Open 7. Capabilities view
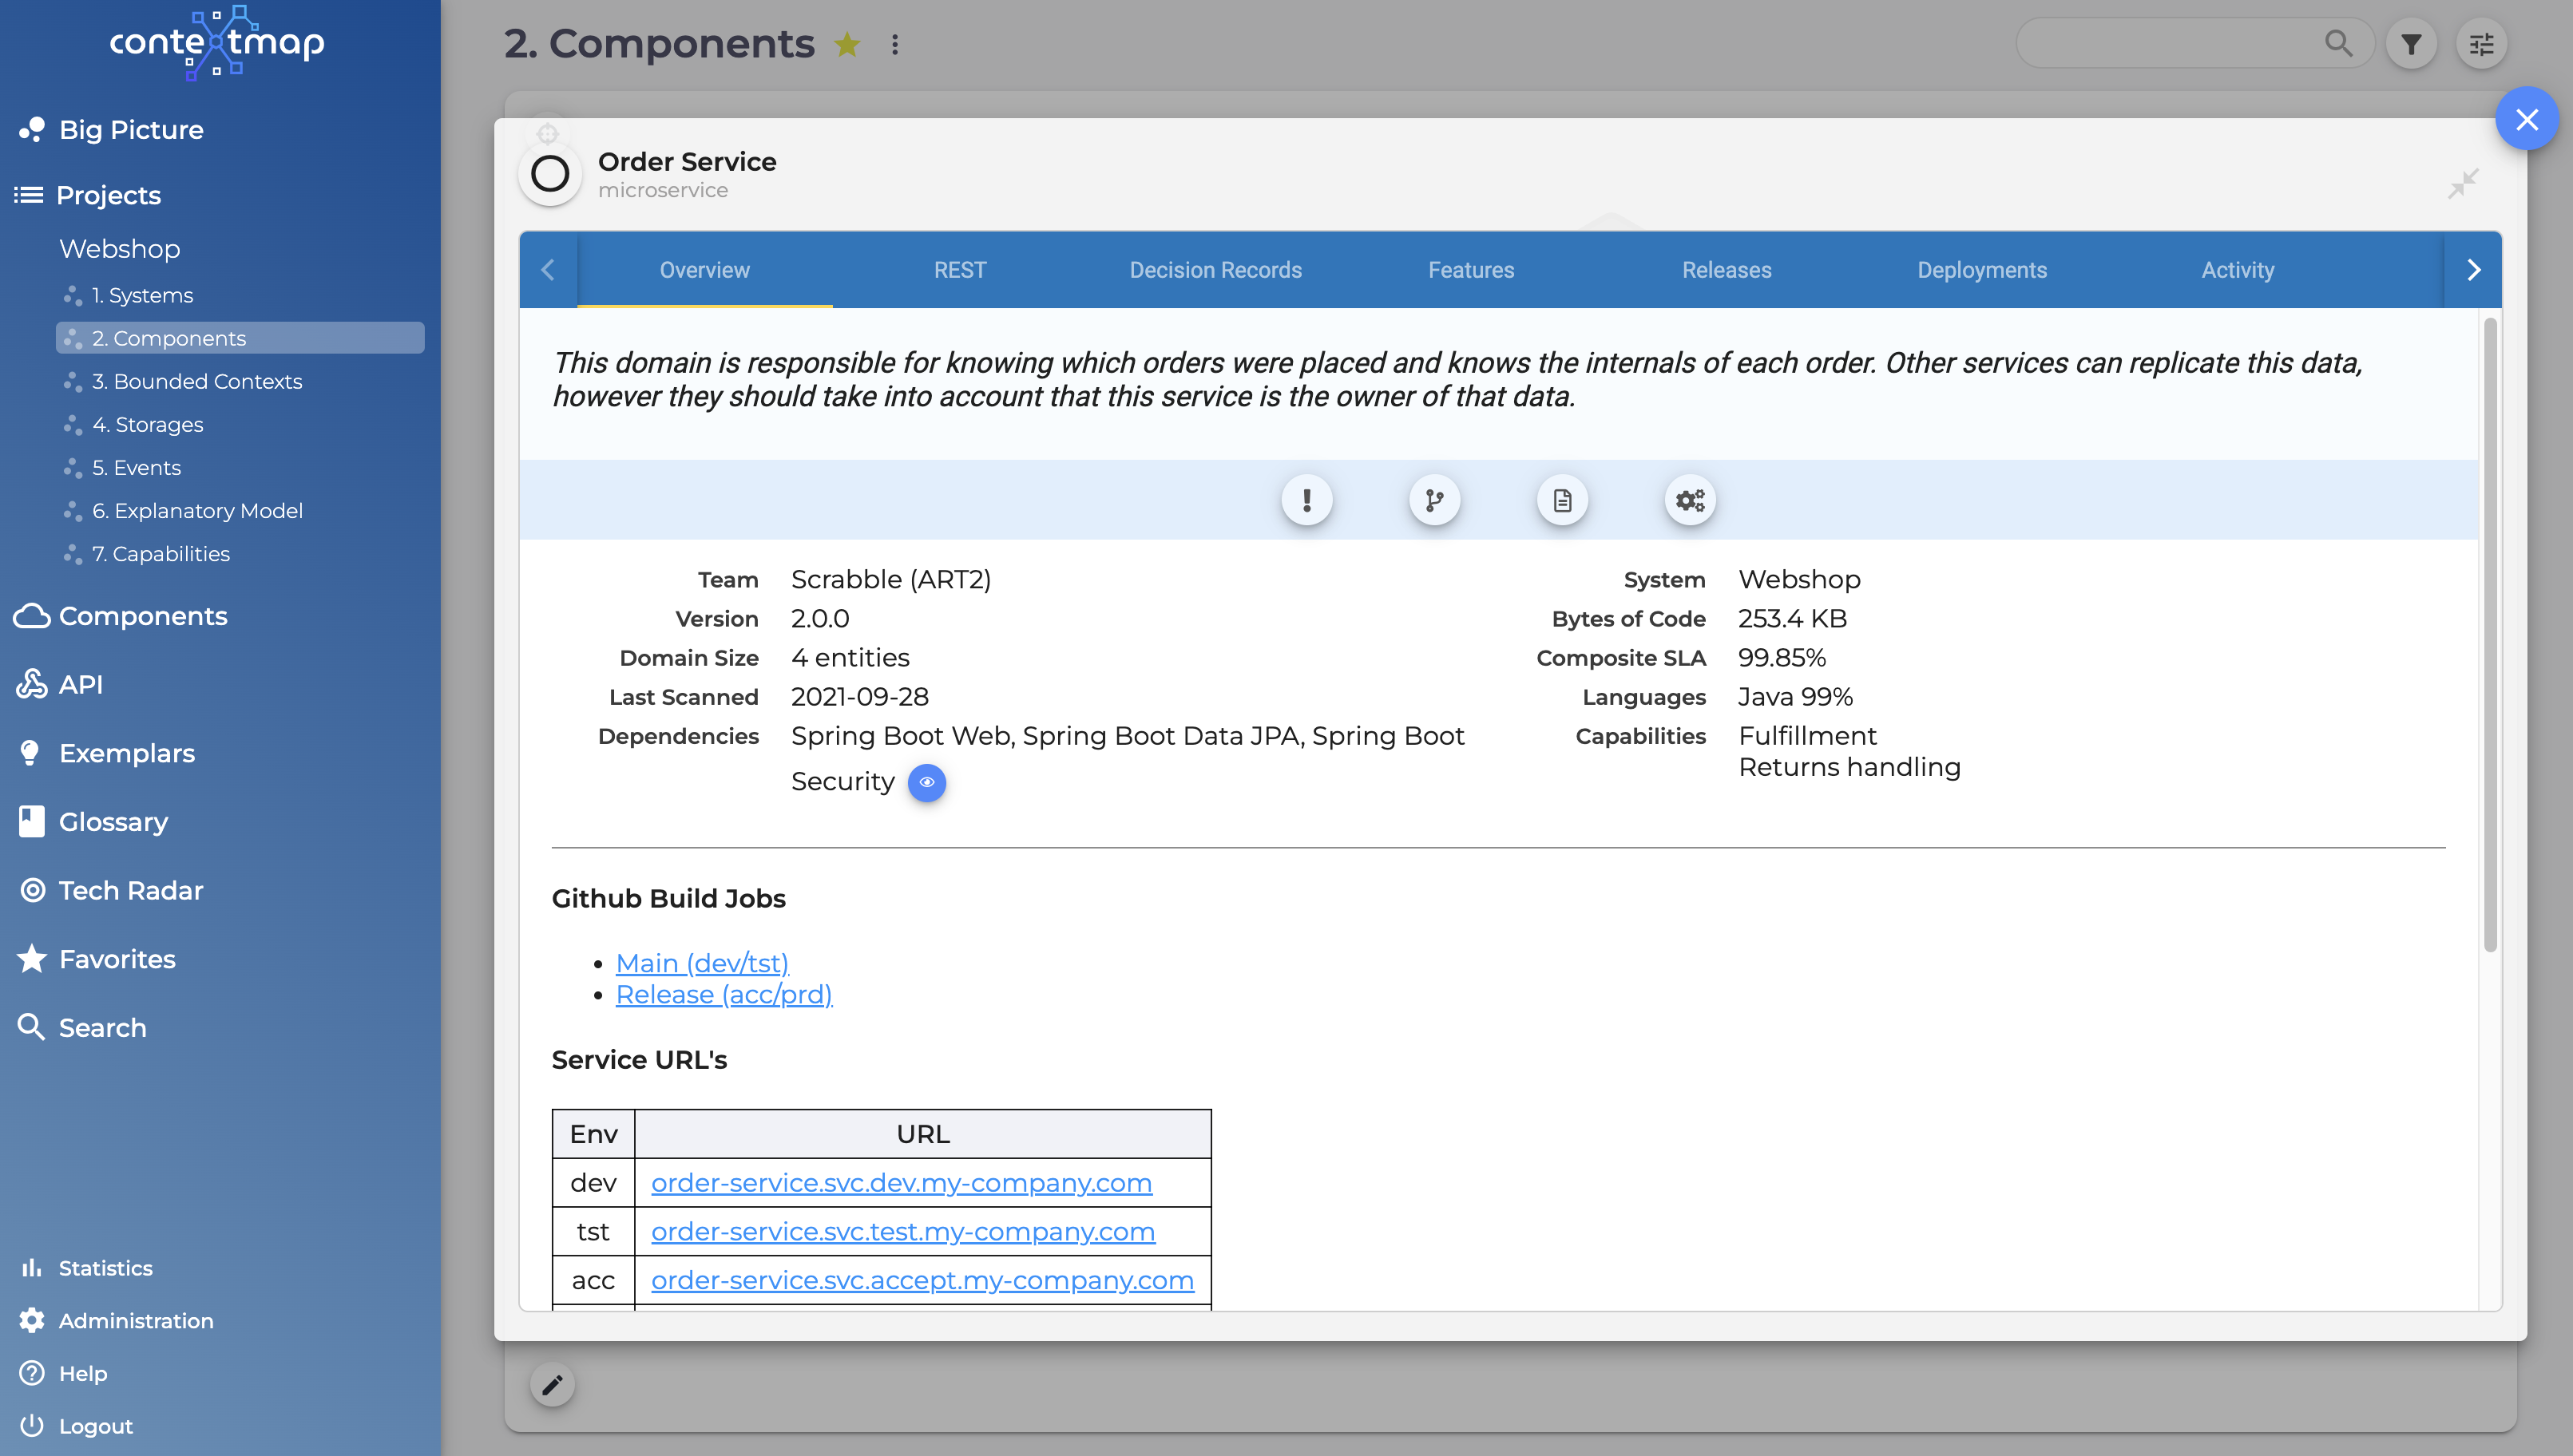The image size is (2573, 1456). coord(160,553)
